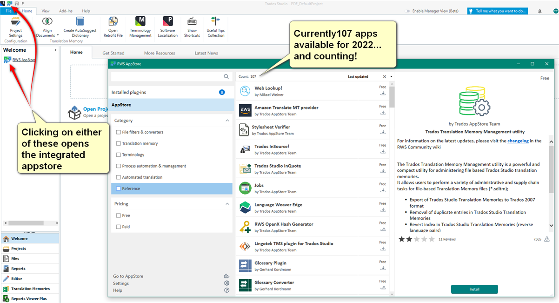Open Translation Memories view
The image size is (559, 303).
point(30,289)
